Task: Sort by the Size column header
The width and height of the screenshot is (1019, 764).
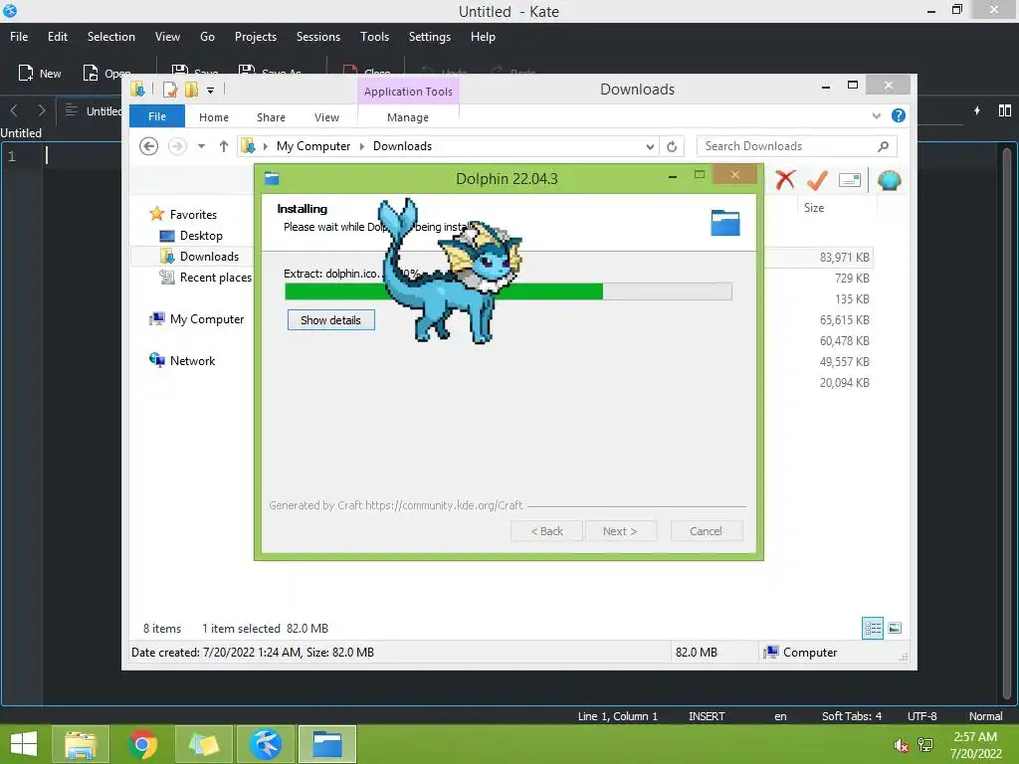Action: (814, 208)
